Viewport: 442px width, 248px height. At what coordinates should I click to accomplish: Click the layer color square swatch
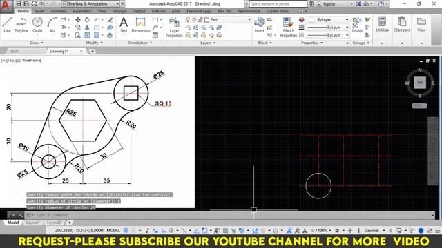click(x=207, y=20)
